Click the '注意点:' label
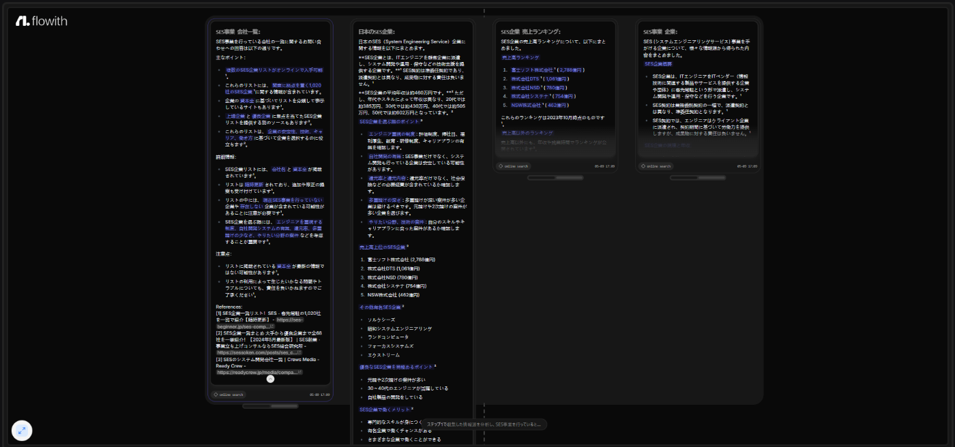This screenshot has height=447, width=955. click(224, 254)
